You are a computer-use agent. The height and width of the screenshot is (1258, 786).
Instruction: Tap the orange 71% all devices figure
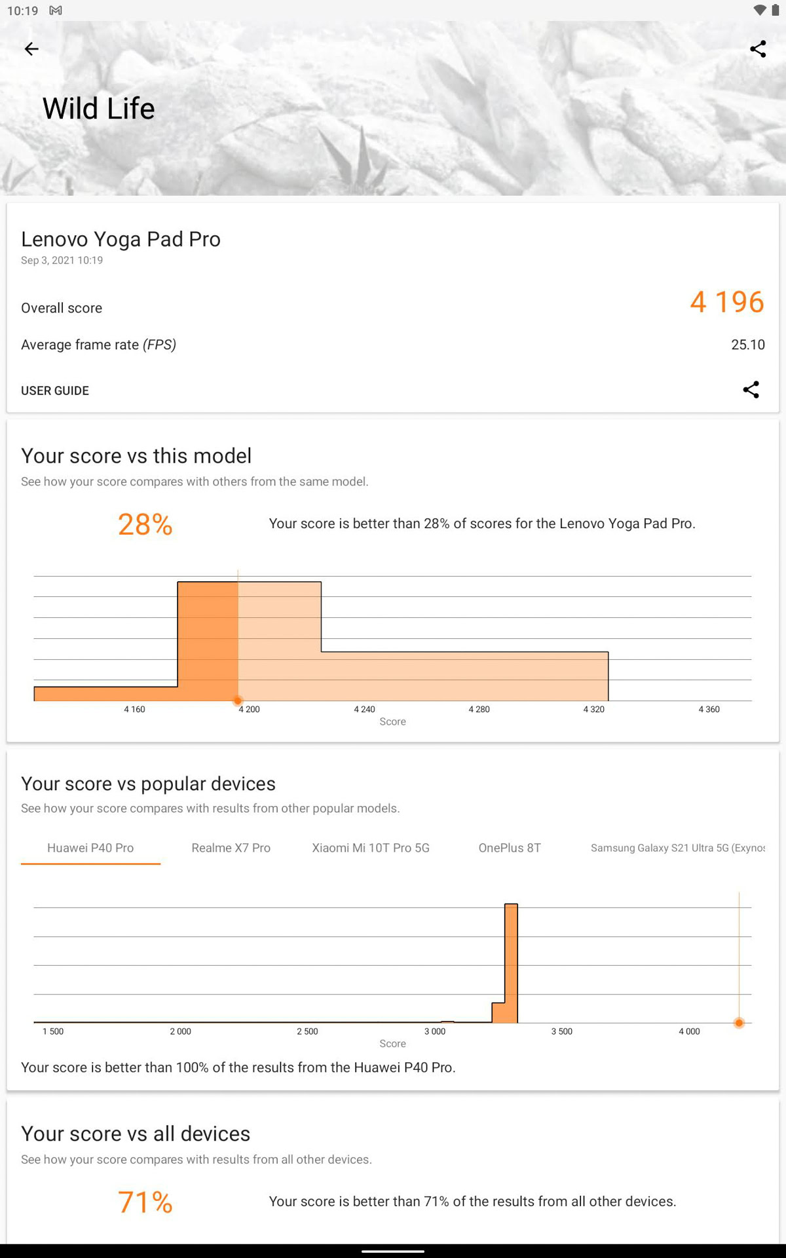pyautogui.click(x=145, y=1202)
